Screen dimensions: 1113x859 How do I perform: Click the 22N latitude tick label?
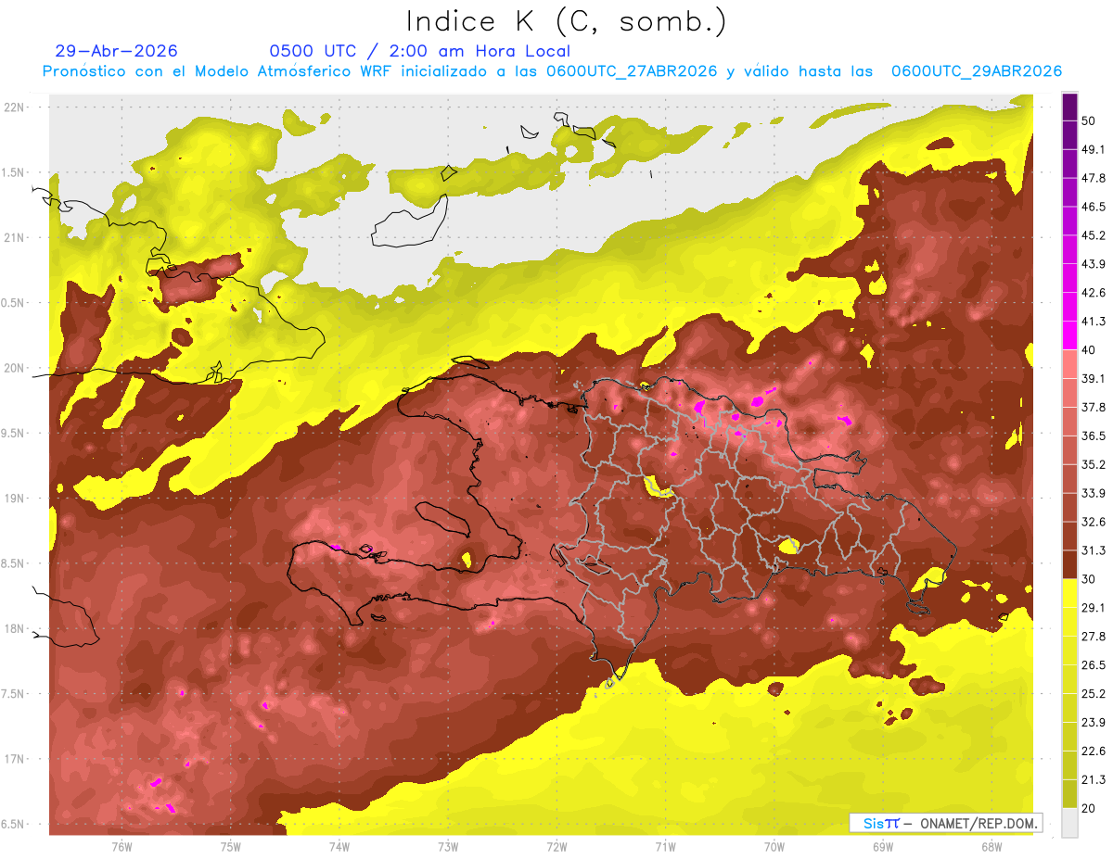[16, 107]
